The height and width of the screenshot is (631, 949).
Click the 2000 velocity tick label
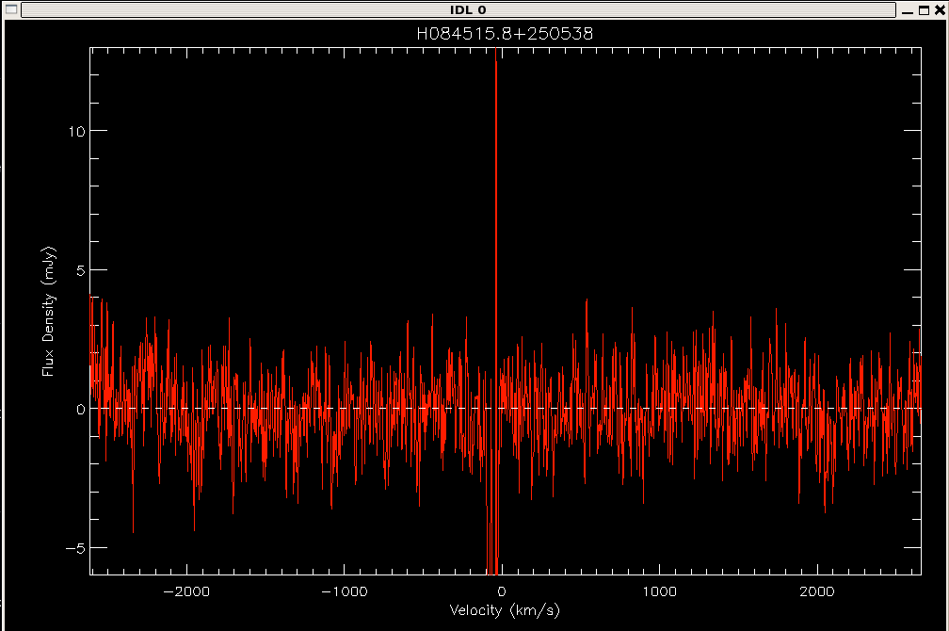[x=817, y=591]
